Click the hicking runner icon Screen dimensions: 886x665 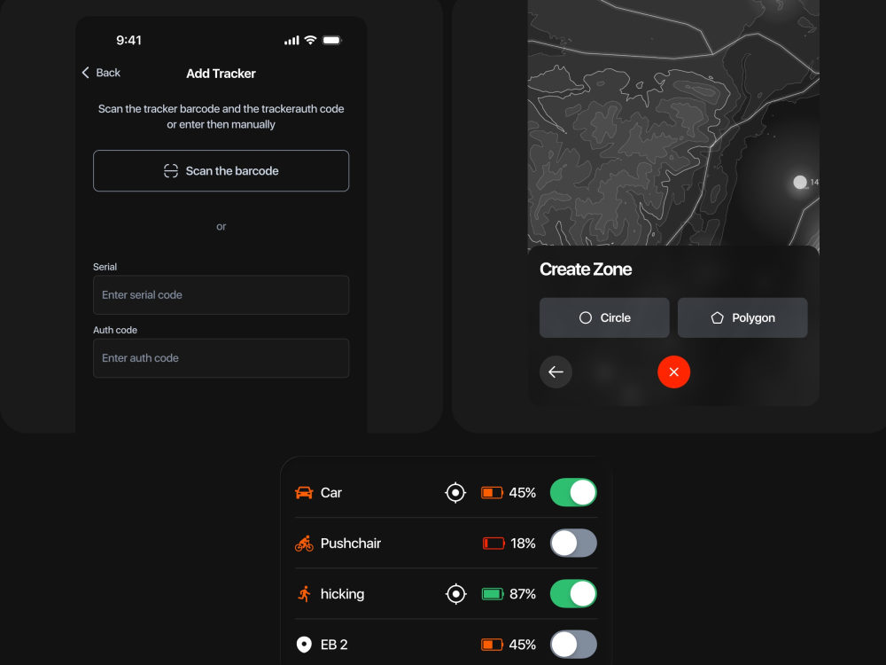point(305,594)
